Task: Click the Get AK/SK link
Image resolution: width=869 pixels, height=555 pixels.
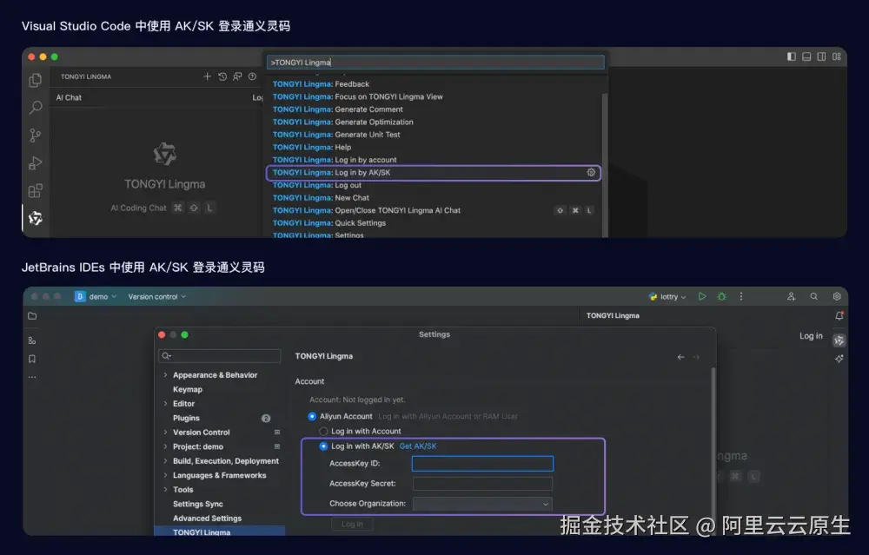Action: click(417, 446)
